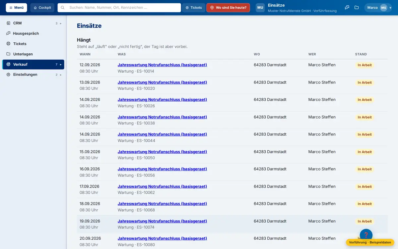The image size is (398, 249).
Task: Open Jahreswartung link for ES-10068
Action: (162, 204)
